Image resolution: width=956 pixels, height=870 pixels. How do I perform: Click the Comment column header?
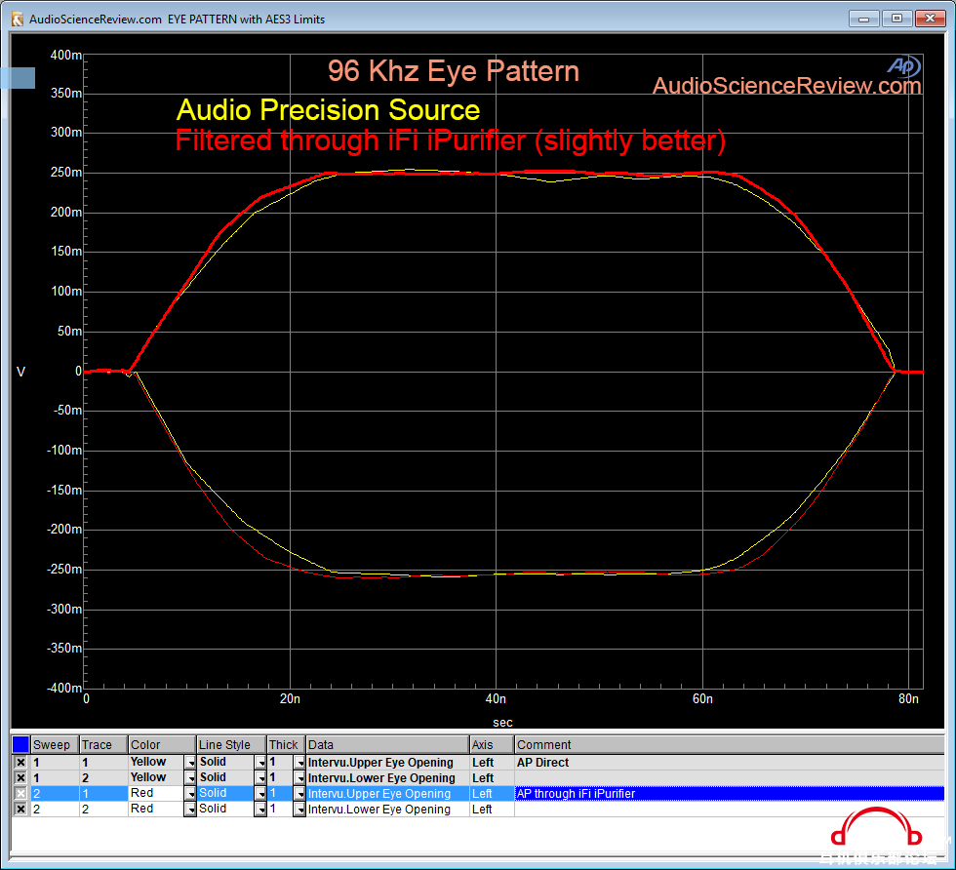[x=730, y=744]
